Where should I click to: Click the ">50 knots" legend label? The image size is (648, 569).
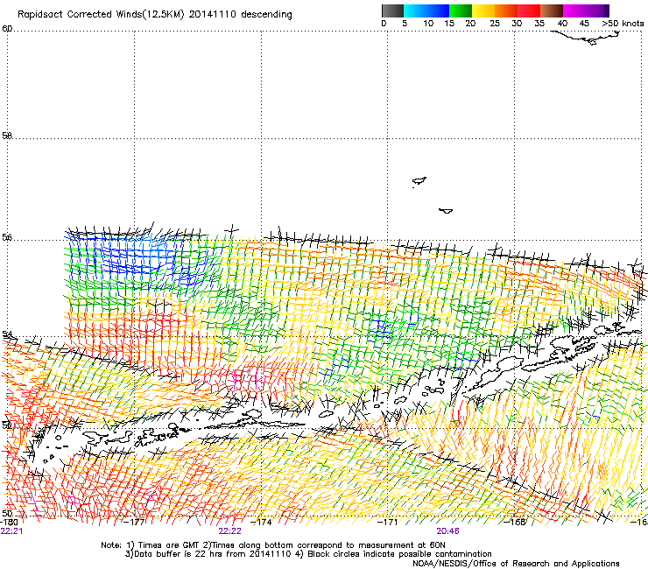pos(623,24)
